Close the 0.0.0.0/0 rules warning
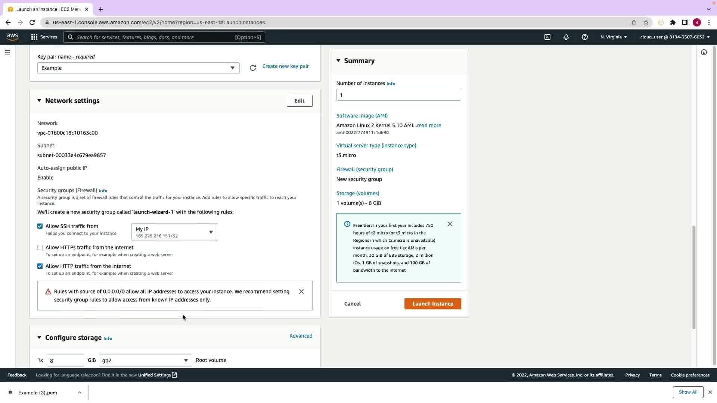Screen dimensions: 717x403 (301, 291)
